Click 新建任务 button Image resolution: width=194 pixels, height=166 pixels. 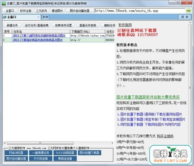12,25
